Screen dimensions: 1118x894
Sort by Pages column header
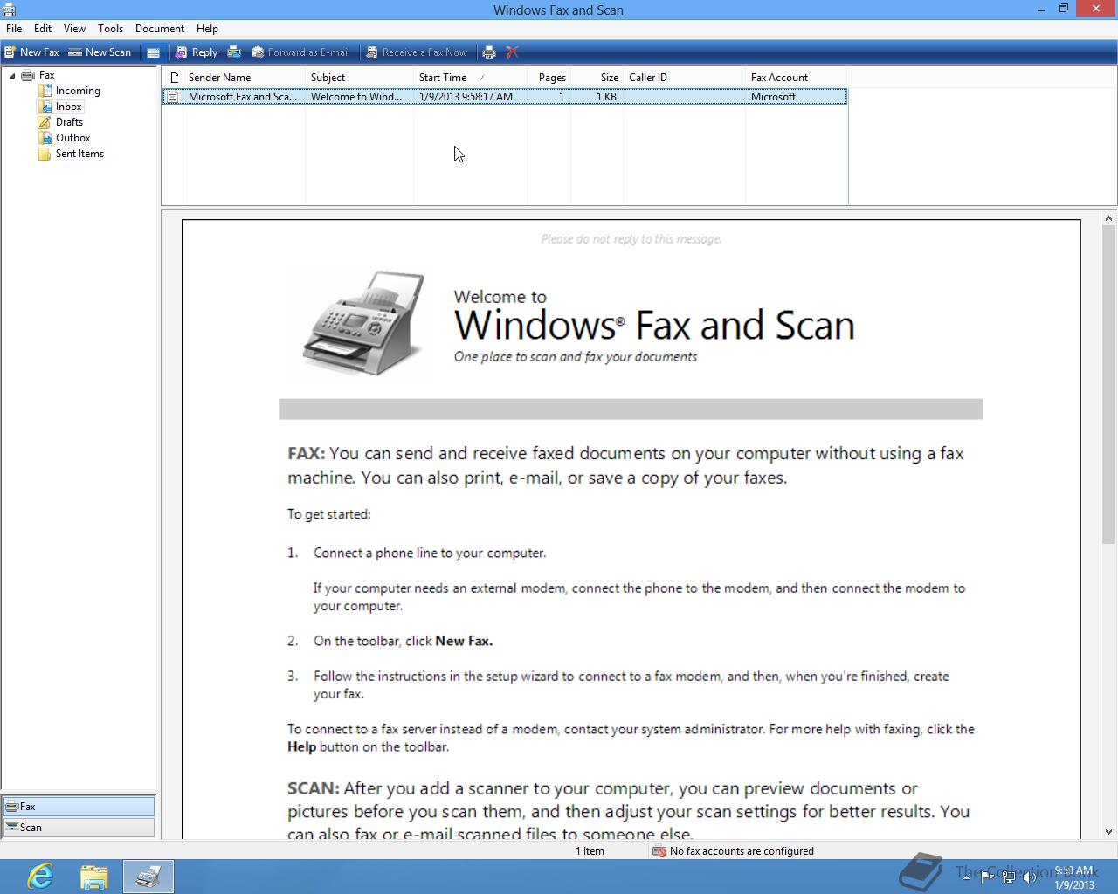click(x=549, y=78)
